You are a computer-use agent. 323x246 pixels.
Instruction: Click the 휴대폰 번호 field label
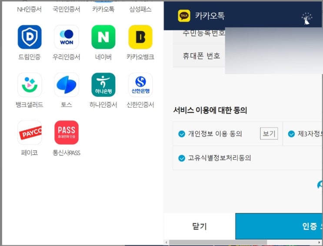201,56
